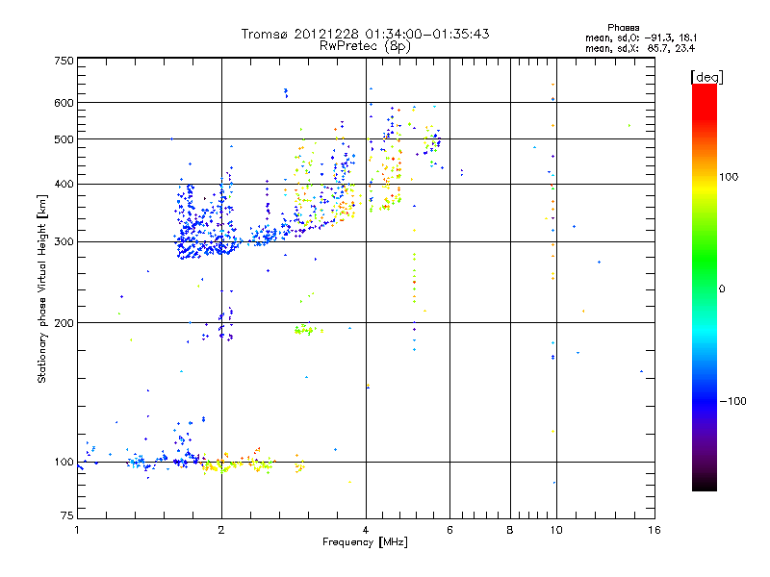This screenshot has width=770, height=577.
Task: Click the x-axis tick label '1'
Action: coord(77,530)
